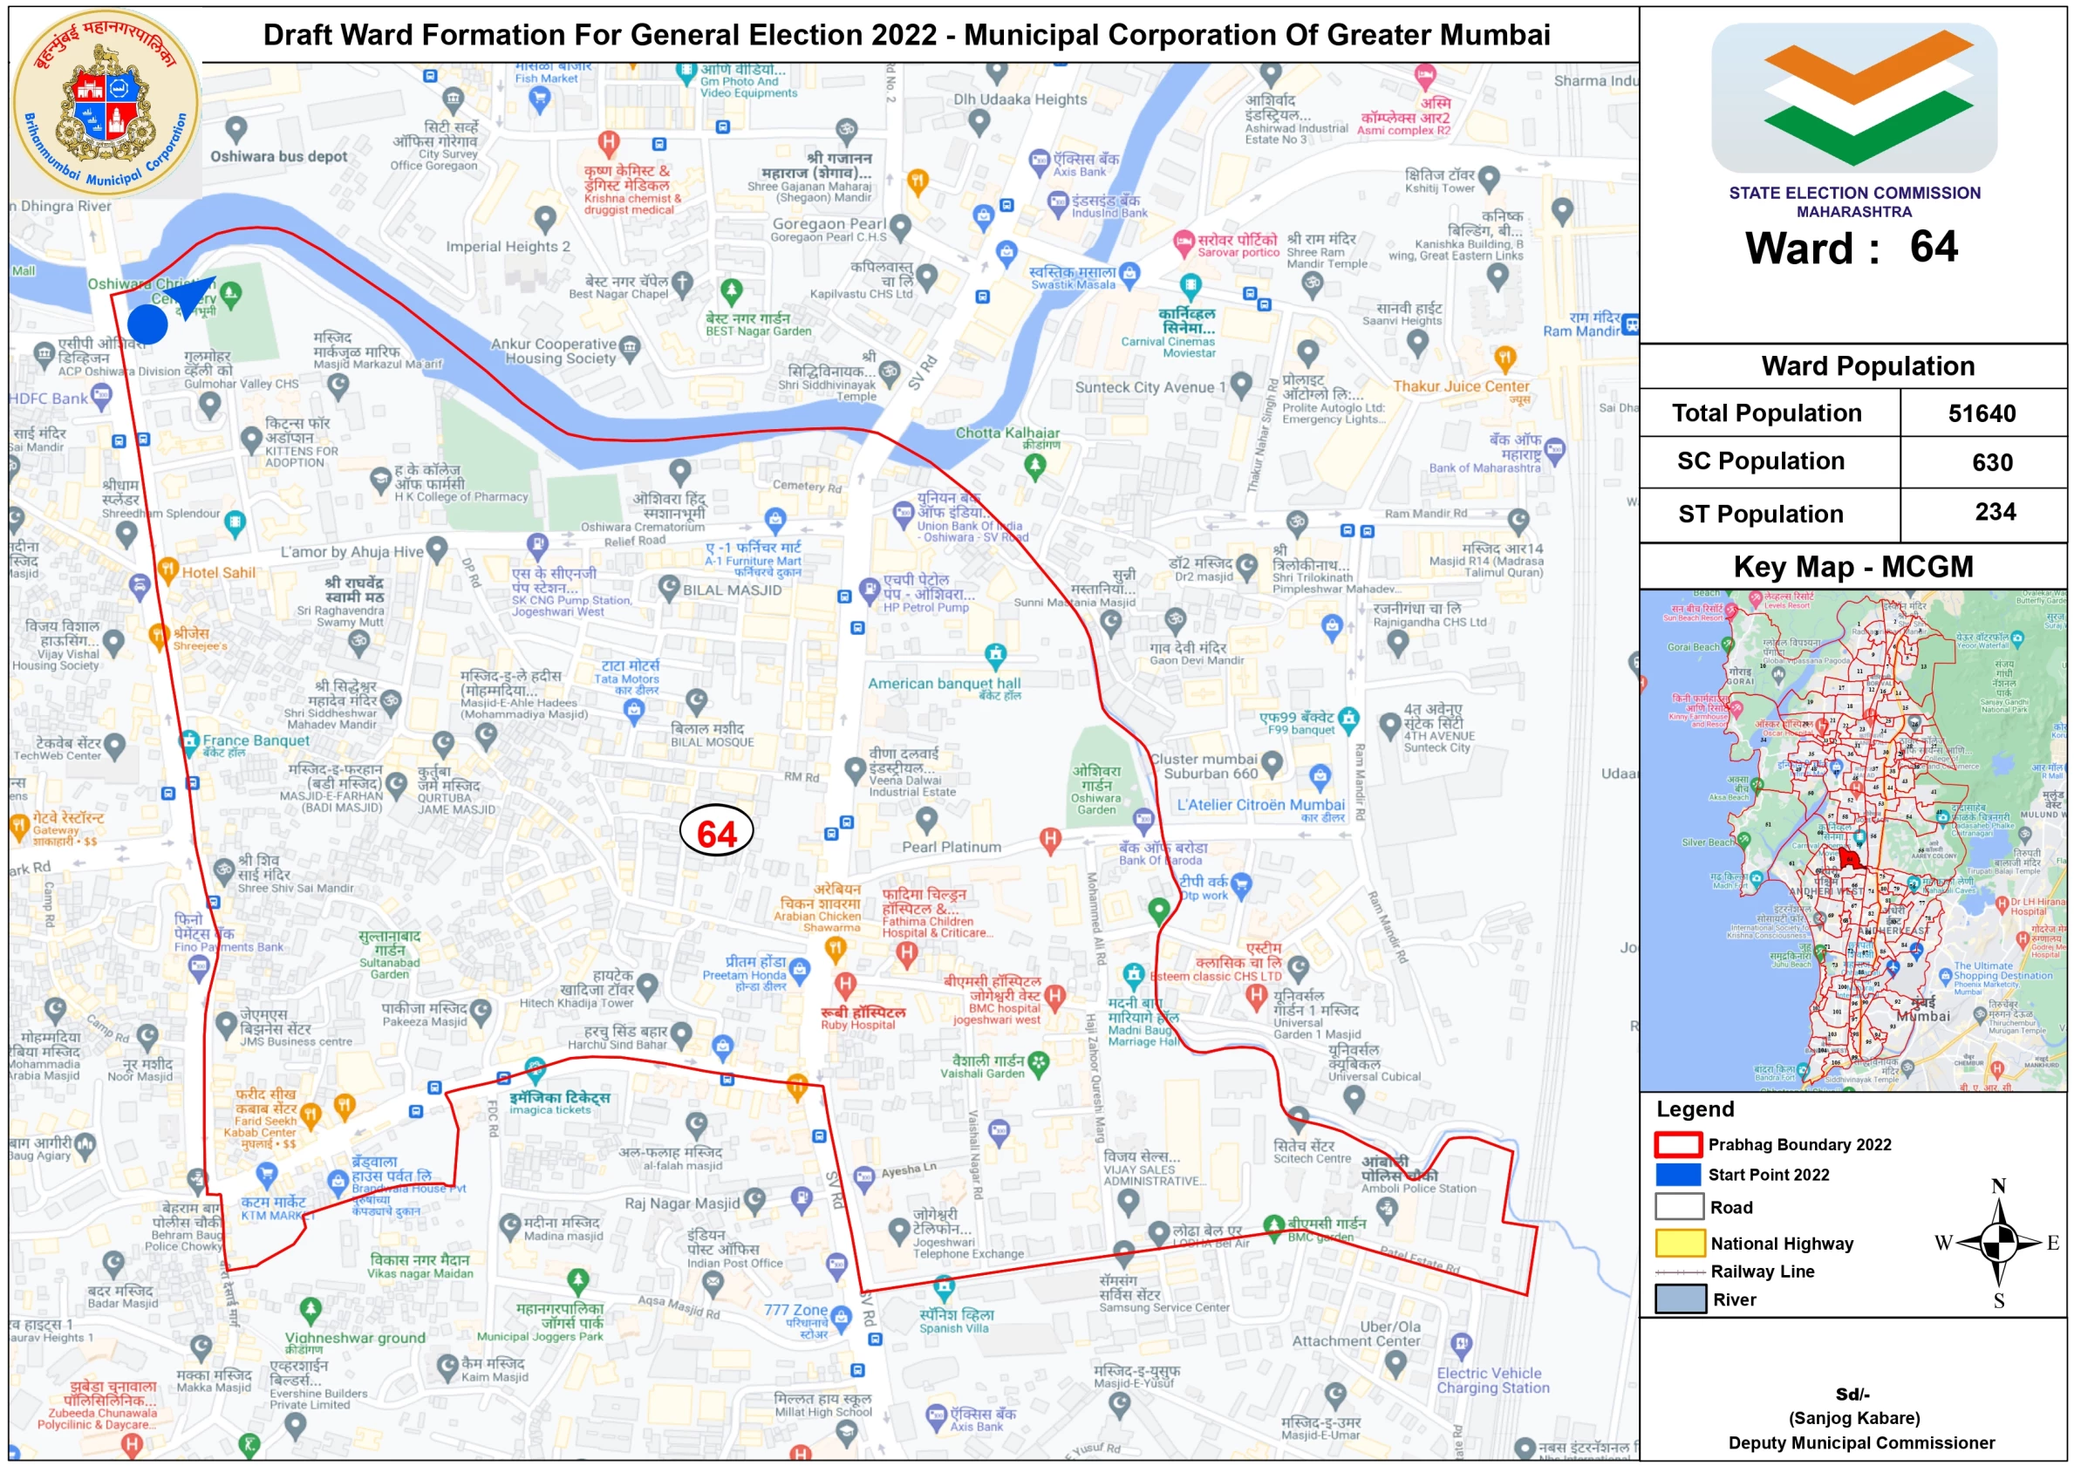Click the Ambedkar/BMC garden green pin
This screenshot has width=2074, height=1466.
tap(1273, 1224)
